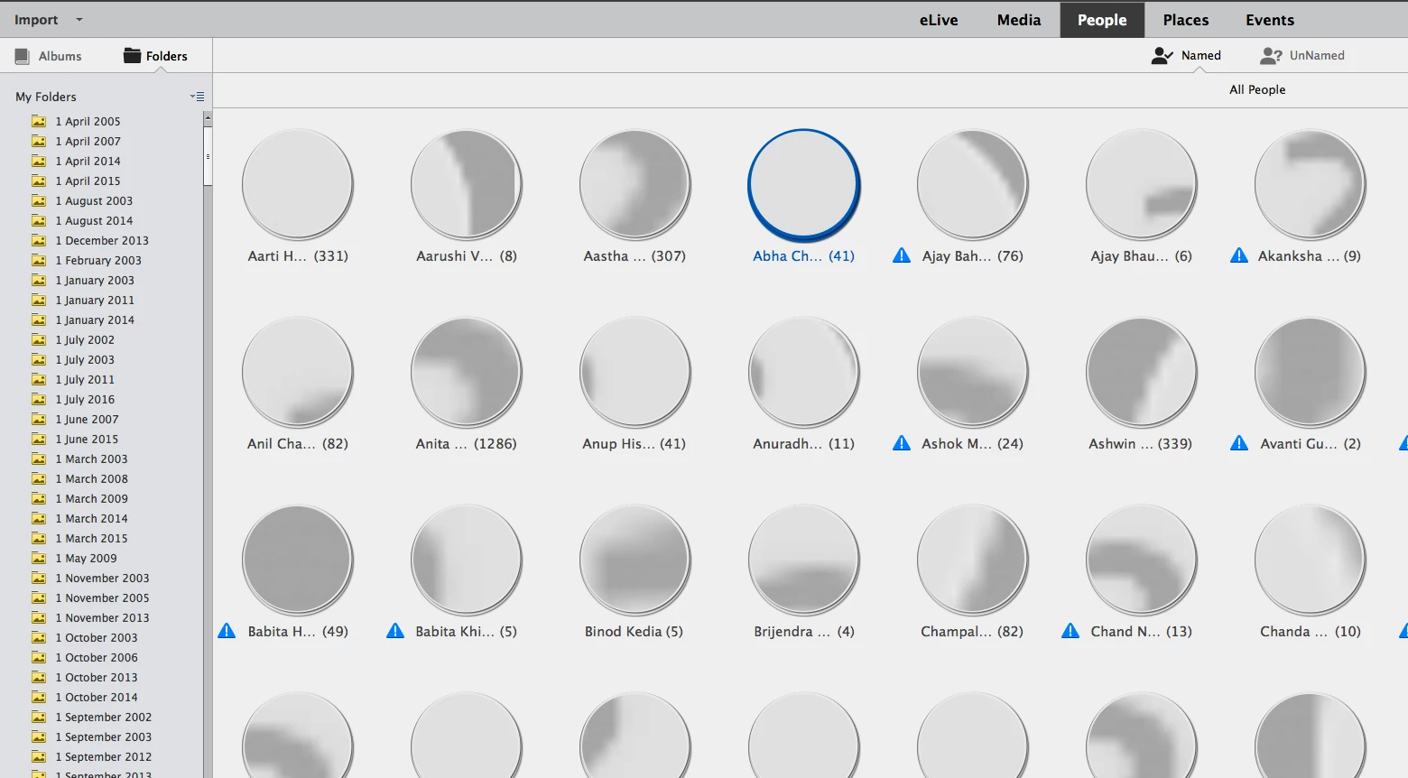The height and width of the screenshot is (778, 1408).
Task: Select Anita (1286) person thumbnail
Action: pos(466,371)
